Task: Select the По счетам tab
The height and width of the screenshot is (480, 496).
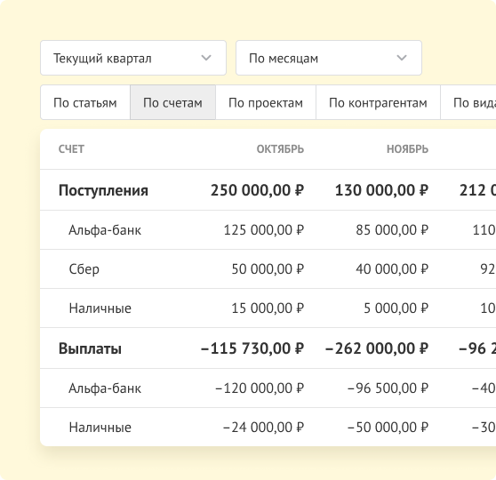Action: pos(172,102)
